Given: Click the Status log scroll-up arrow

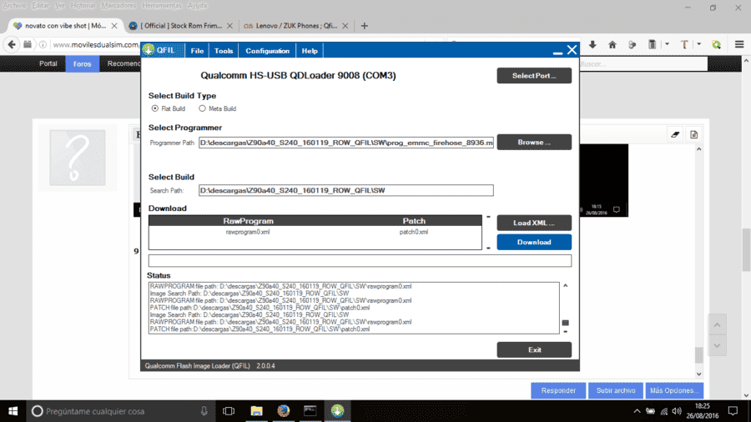Looking at the screenshot, I should (x=566, y=285).
